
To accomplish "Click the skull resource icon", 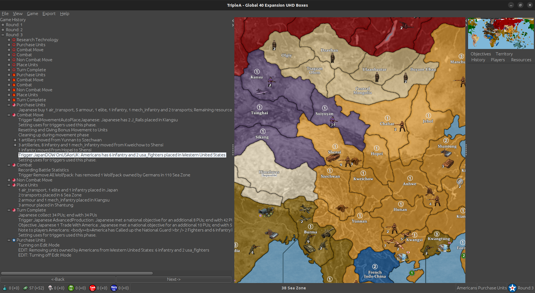I will pyautogui.click(x=50, y=288).
